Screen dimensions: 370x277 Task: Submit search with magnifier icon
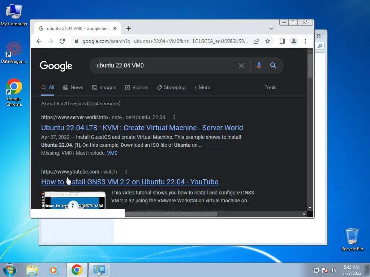pos(273,66)
